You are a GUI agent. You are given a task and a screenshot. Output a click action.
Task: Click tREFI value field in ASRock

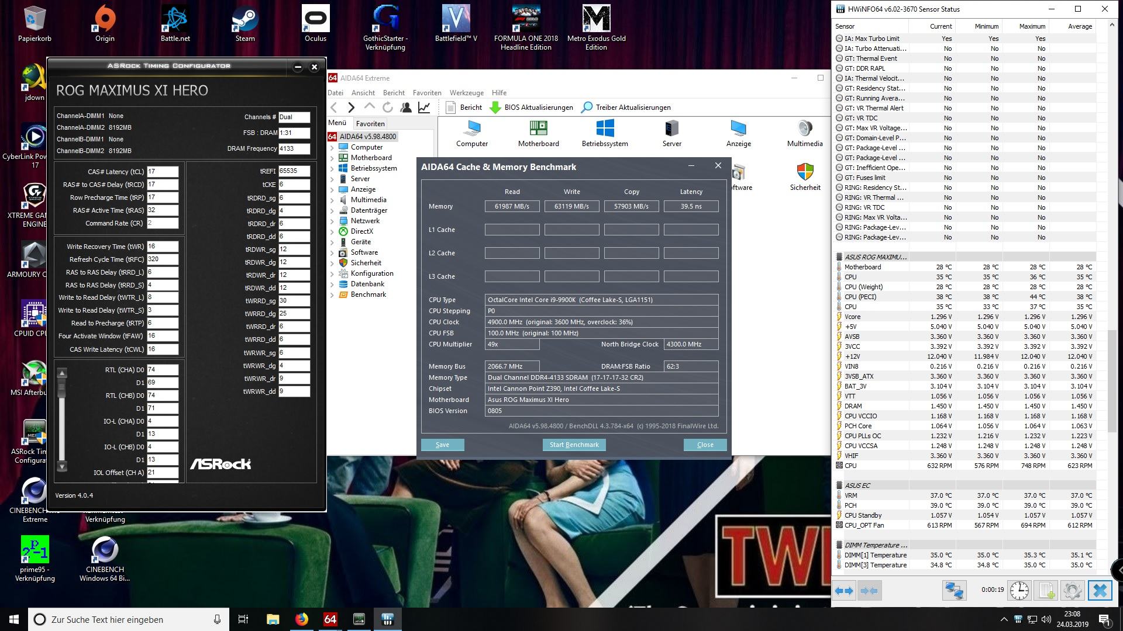[x=294, y=171]
